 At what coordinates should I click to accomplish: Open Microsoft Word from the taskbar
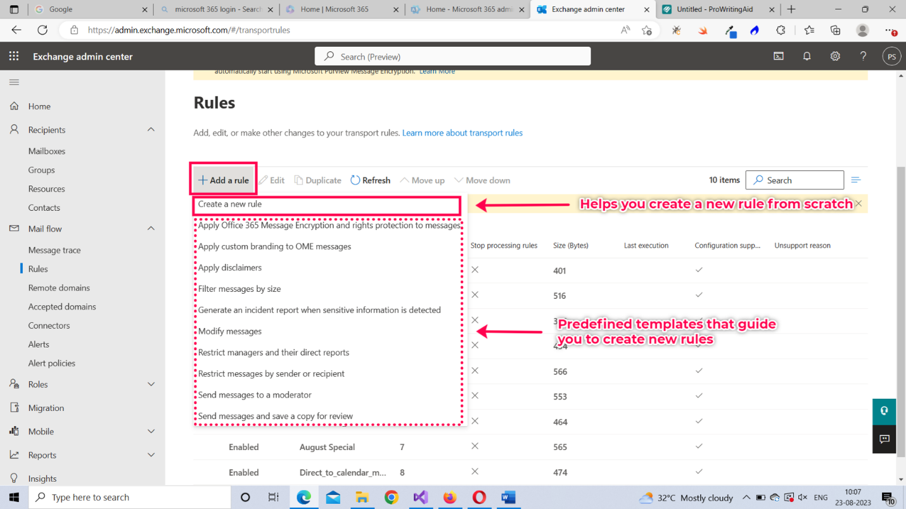[x=508, y=498]
